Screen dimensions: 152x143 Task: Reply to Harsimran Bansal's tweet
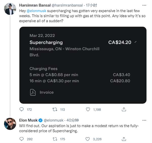click(22, 109)
